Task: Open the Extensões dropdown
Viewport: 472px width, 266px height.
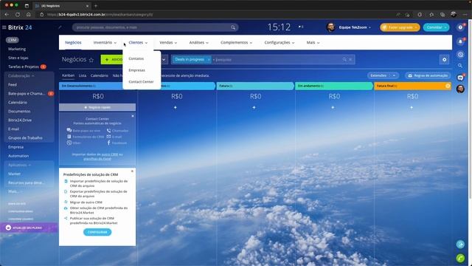Action: 383,75
